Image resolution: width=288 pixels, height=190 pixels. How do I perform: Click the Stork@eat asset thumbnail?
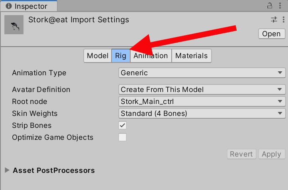coord(14,25)
